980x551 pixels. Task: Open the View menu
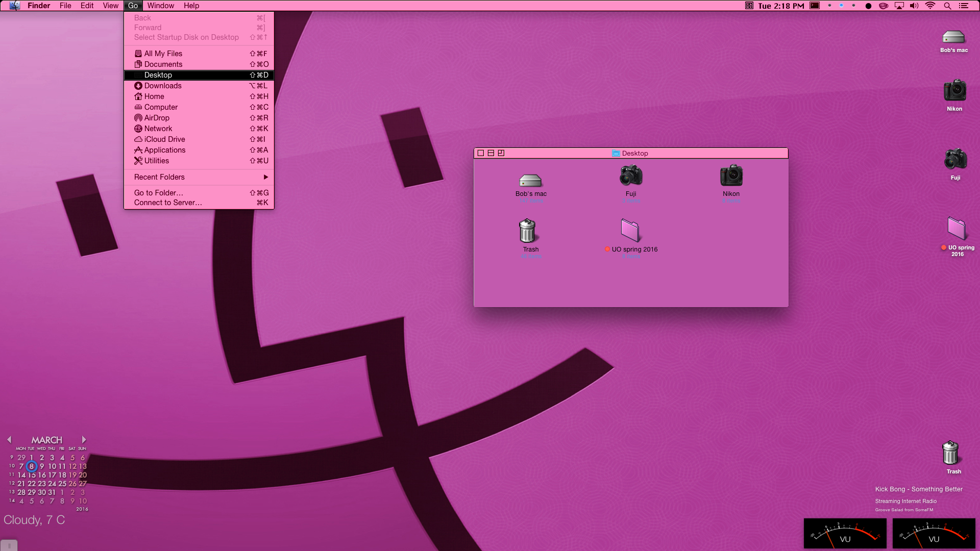(110, 6)
